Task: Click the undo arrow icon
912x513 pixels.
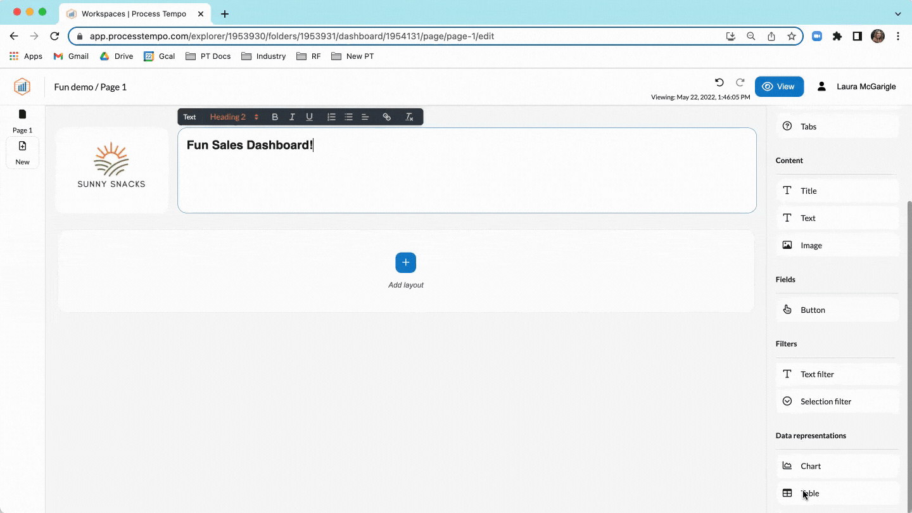Action: click(719, 82)
